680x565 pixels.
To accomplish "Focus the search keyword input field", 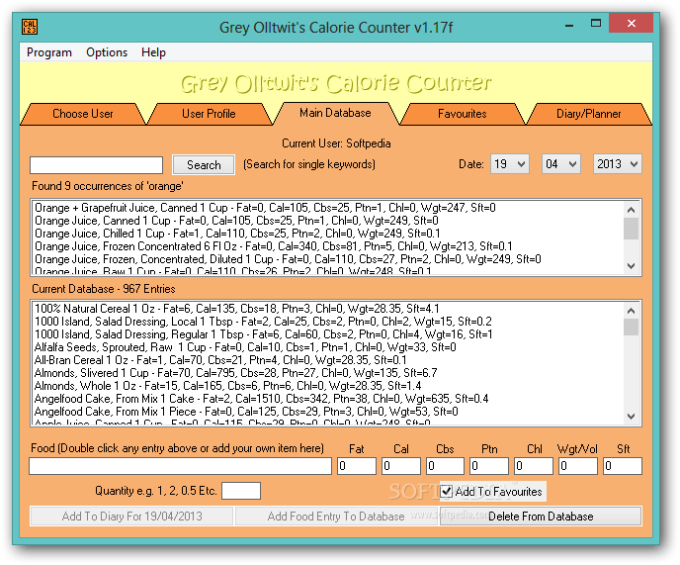I will tap(96, 165).
